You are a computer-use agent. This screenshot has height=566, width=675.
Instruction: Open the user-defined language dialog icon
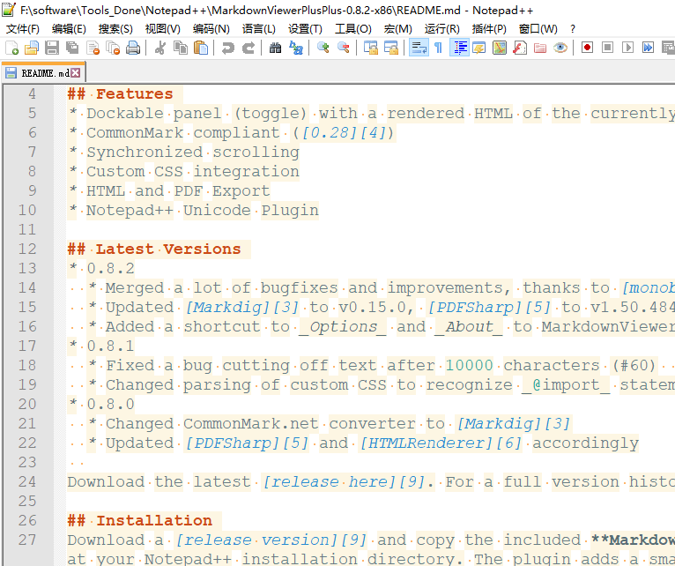[x=479, y=48]
